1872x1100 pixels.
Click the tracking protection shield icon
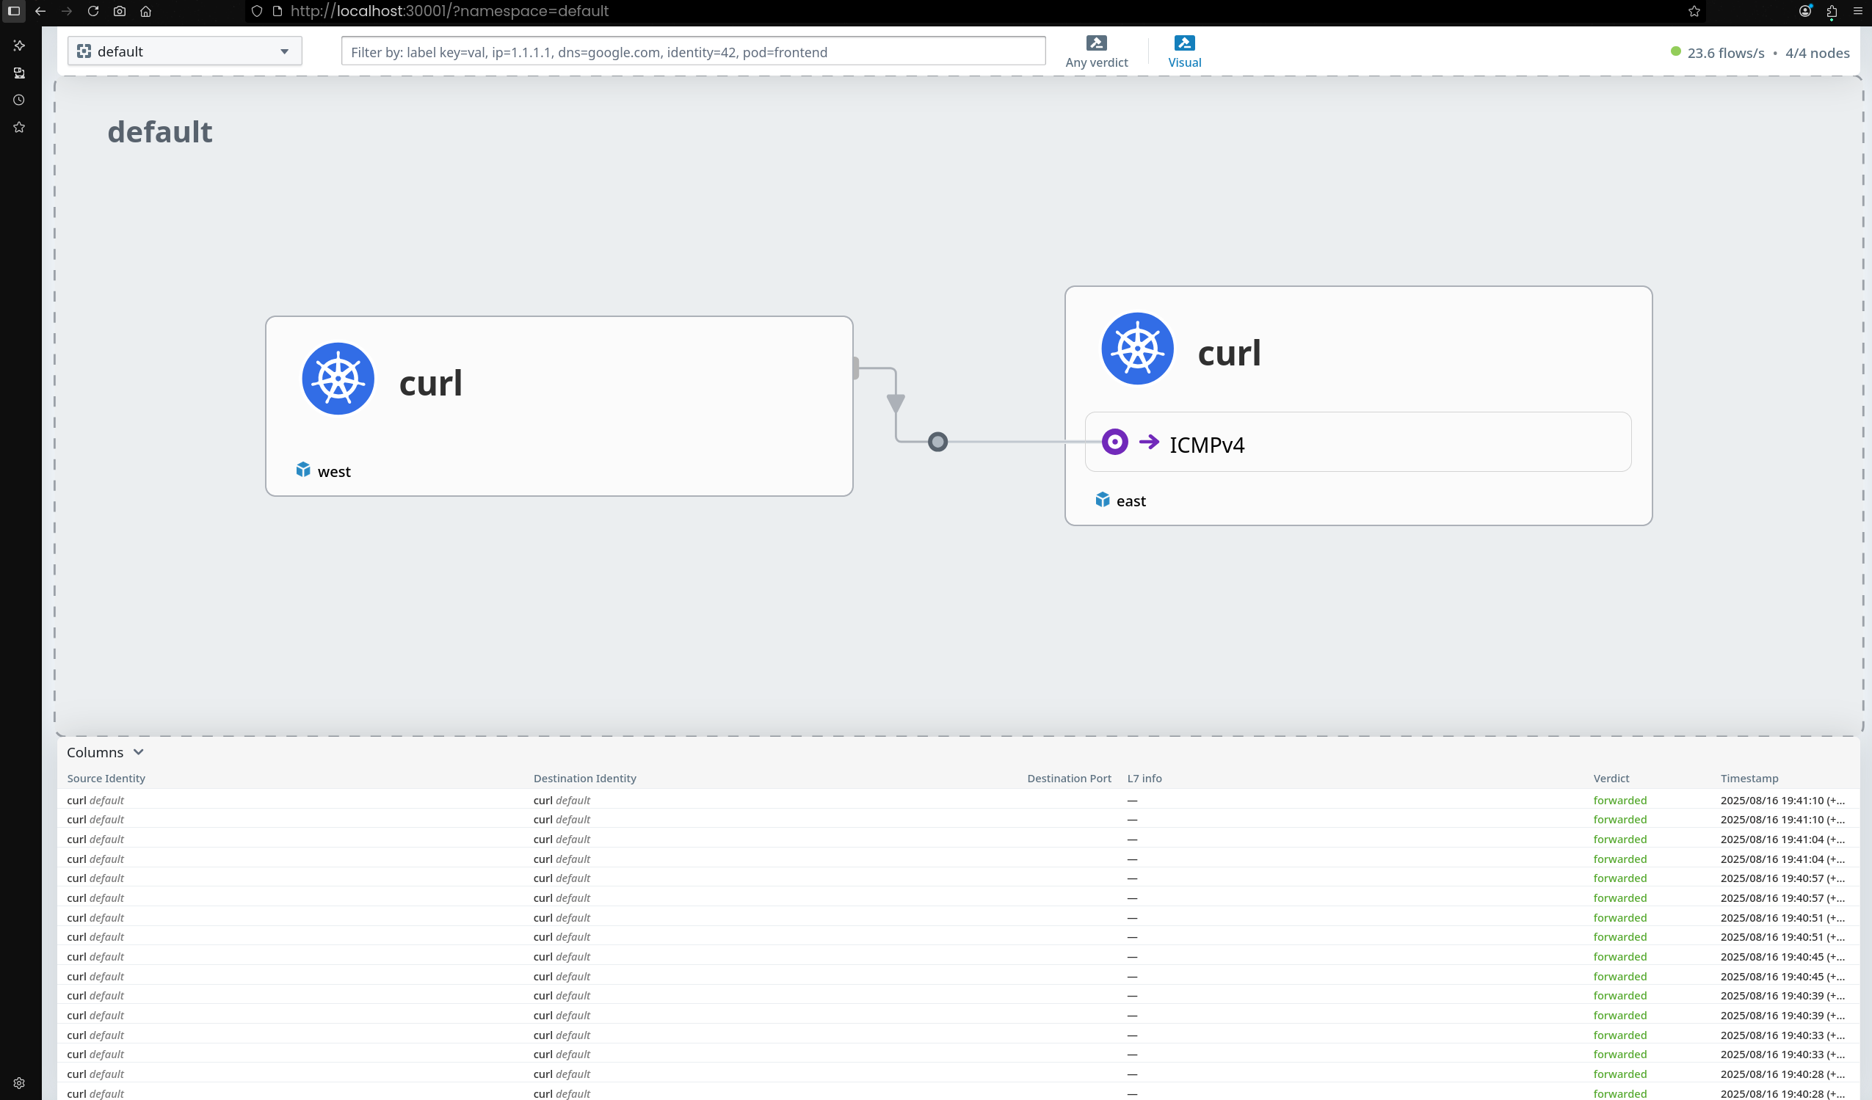(x=257, y=11)
